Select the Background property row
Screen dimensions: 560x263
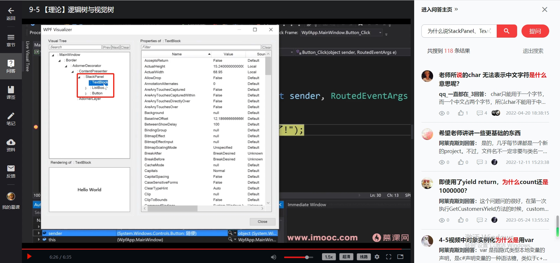click(203, 113)
